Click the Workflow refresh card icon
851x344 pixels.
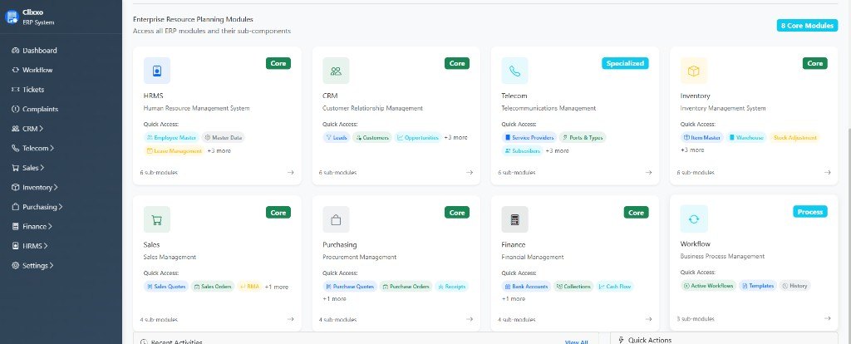694,219
